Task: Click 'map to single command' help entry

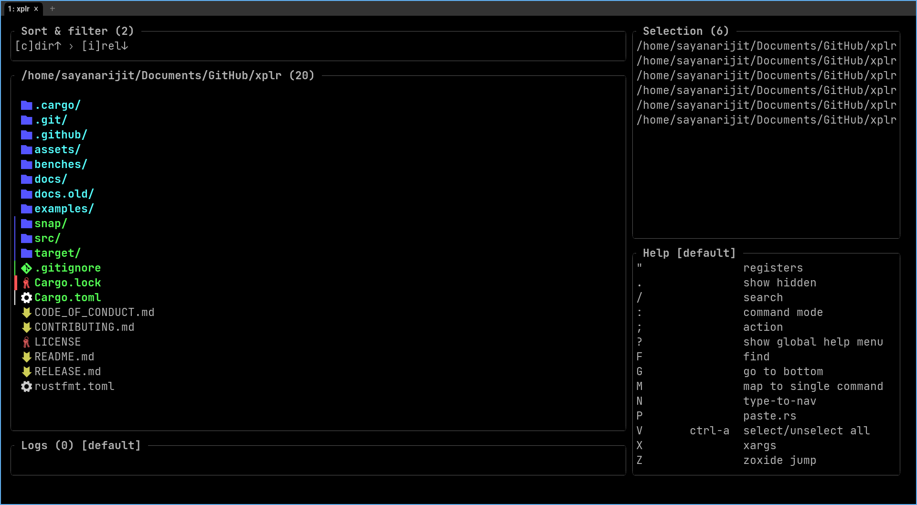Action: click(x=813, y=387)
